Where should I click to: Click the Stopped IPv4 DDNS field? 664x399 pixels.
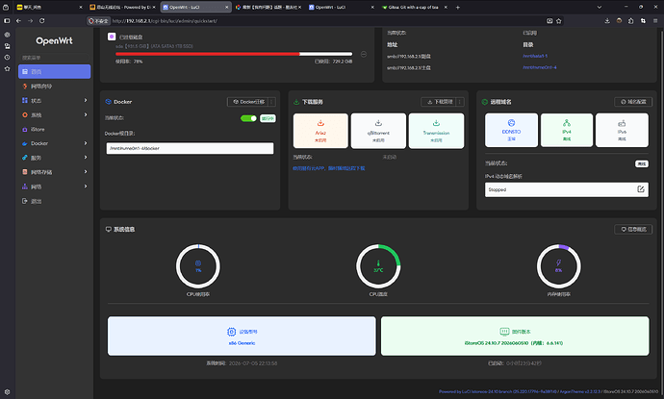567,189
